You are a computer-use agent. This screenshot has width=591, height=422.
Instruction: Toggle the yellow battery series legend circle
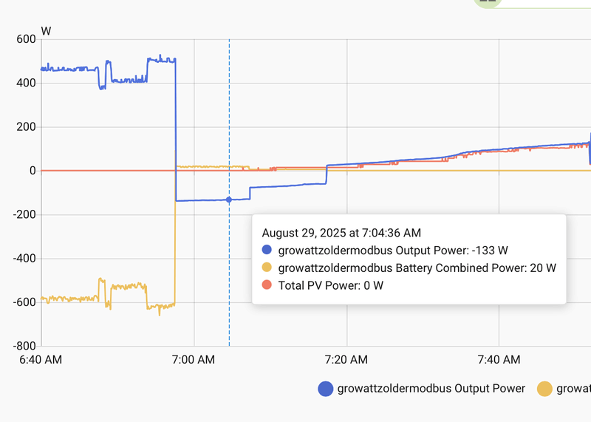click(544, 389)
